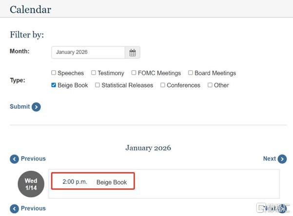Enable the Conferences checkbox
Screen dimensions: 293x216
click(x=163, y=85)
